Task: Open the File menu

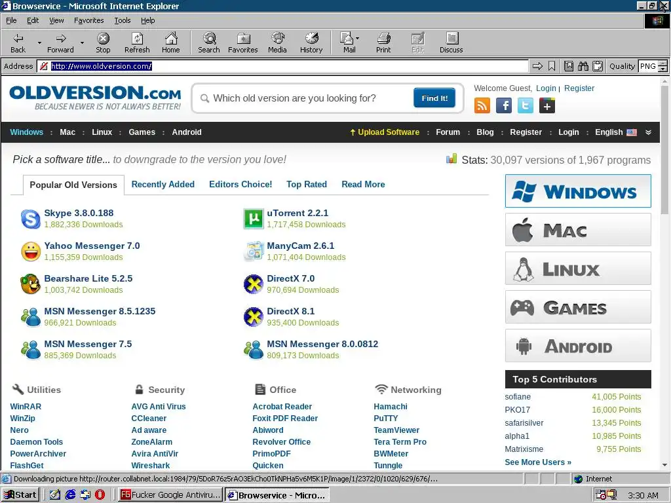Action: point(11,20)
